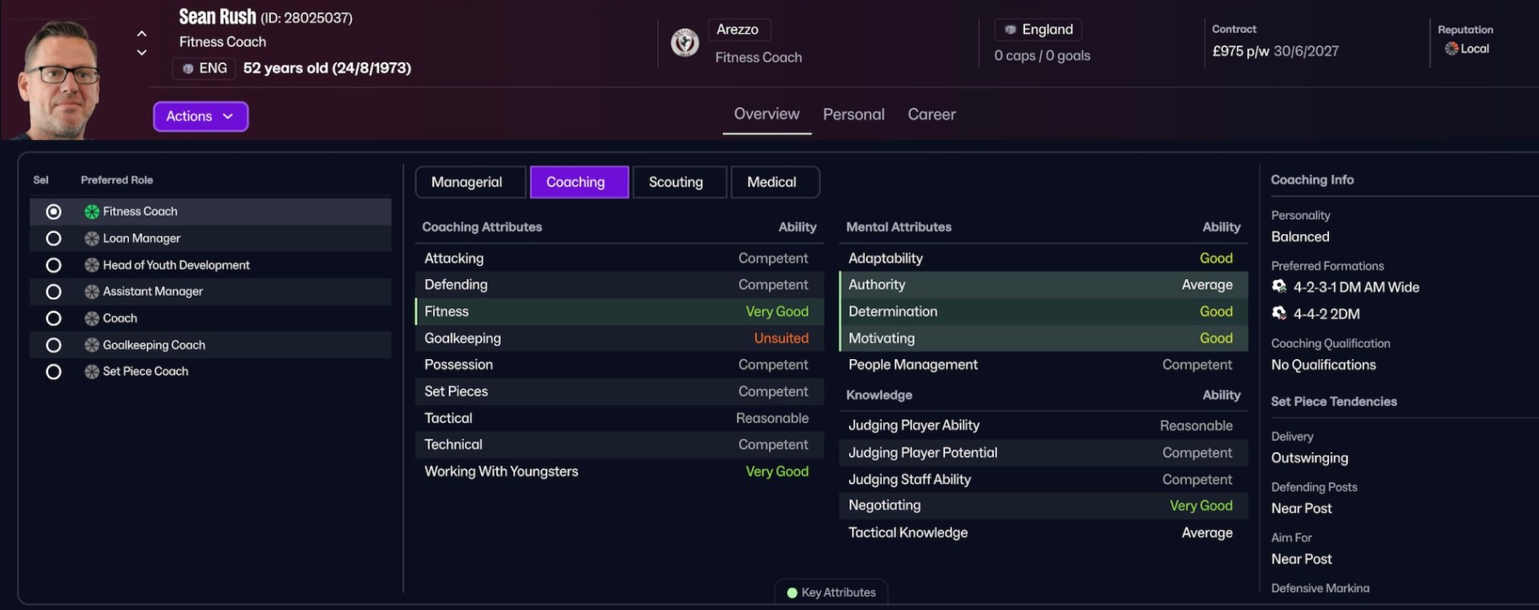Show the Managerial attributes view
1539x610 pixels.
coord(467,182)
